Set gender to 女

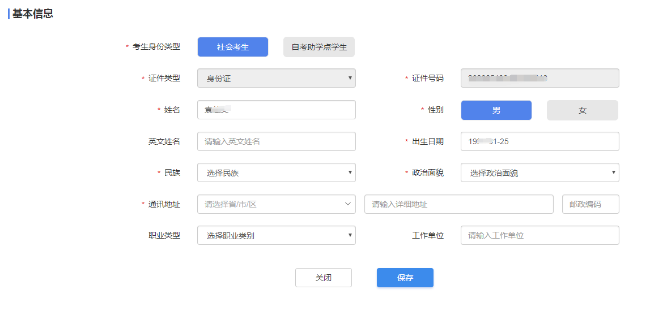point(582,110)
